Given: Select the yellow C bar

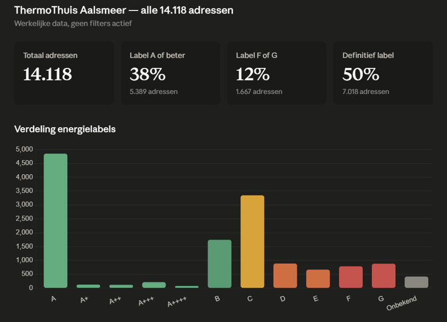Looking at the screenshot, I should 252,241.
